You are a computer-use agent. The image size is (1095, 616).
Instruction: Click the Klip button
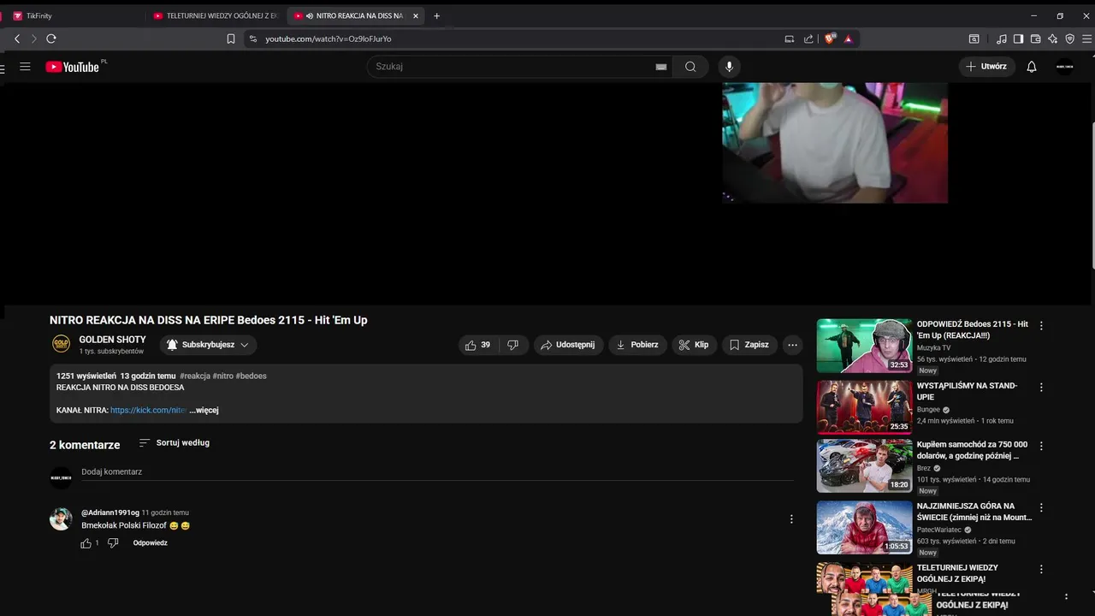pyautogui.click(x=694, y=345)
